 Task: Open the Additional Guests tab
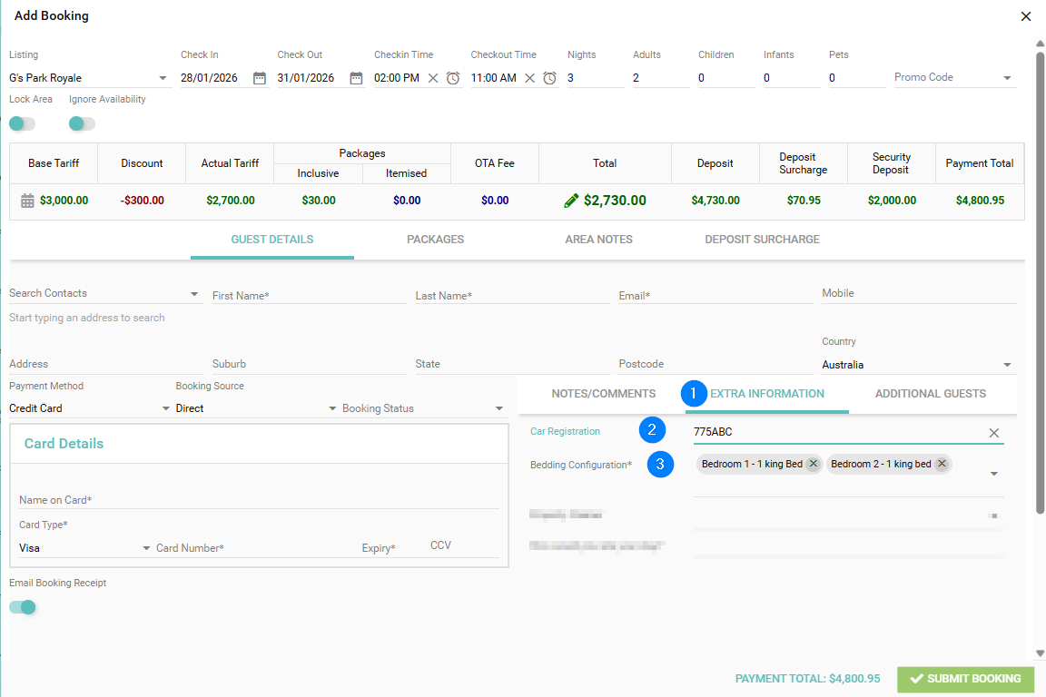pyautogui.click(x=931, y=394)
